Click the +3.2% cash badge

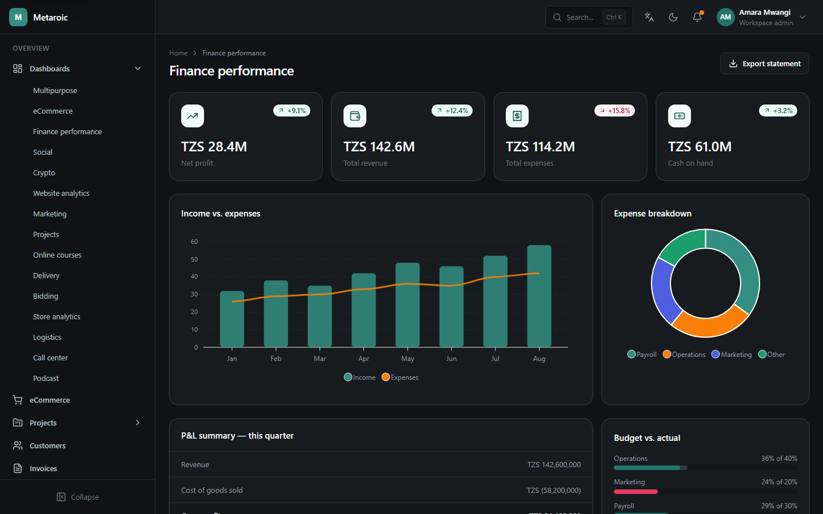point(778,110)
